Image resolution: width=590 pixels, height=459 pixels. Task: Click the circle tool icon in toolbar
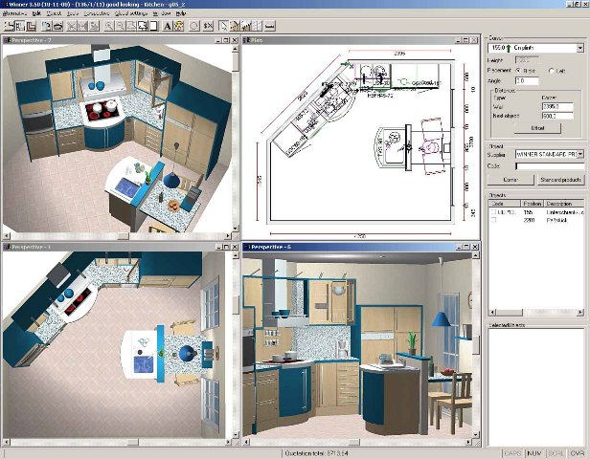pyautogui.click(x=193, y=26)
